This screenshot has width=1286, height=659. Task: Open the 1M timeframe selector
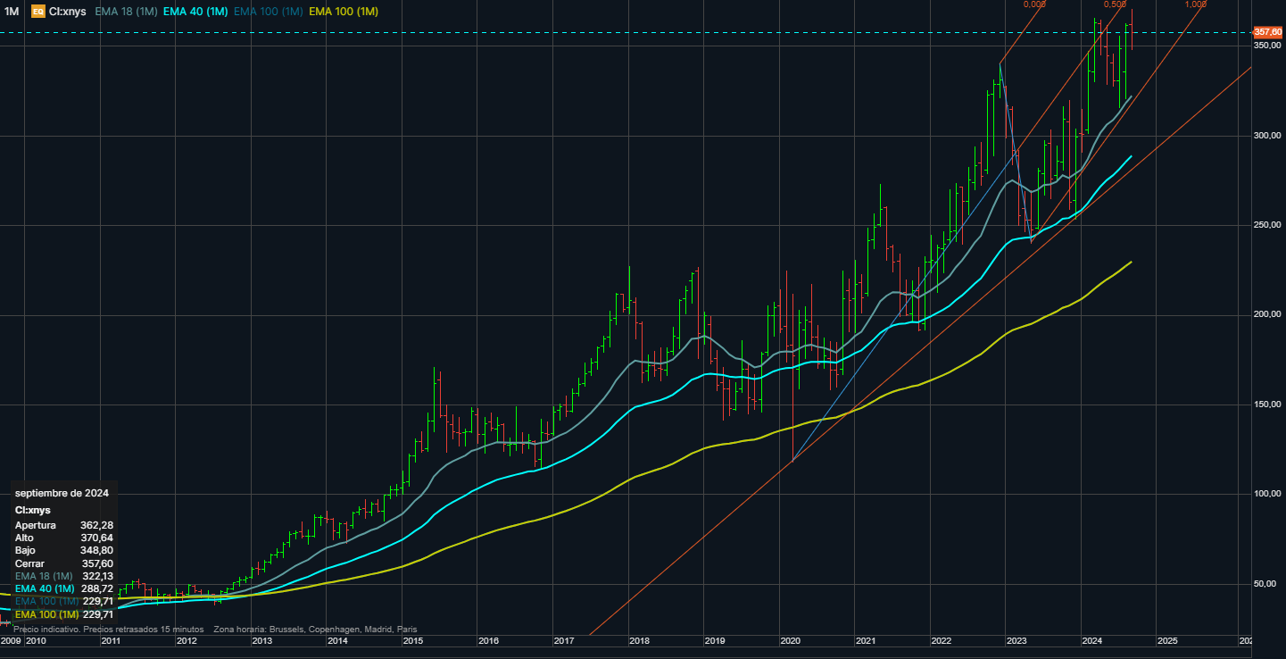coord(12,12)
